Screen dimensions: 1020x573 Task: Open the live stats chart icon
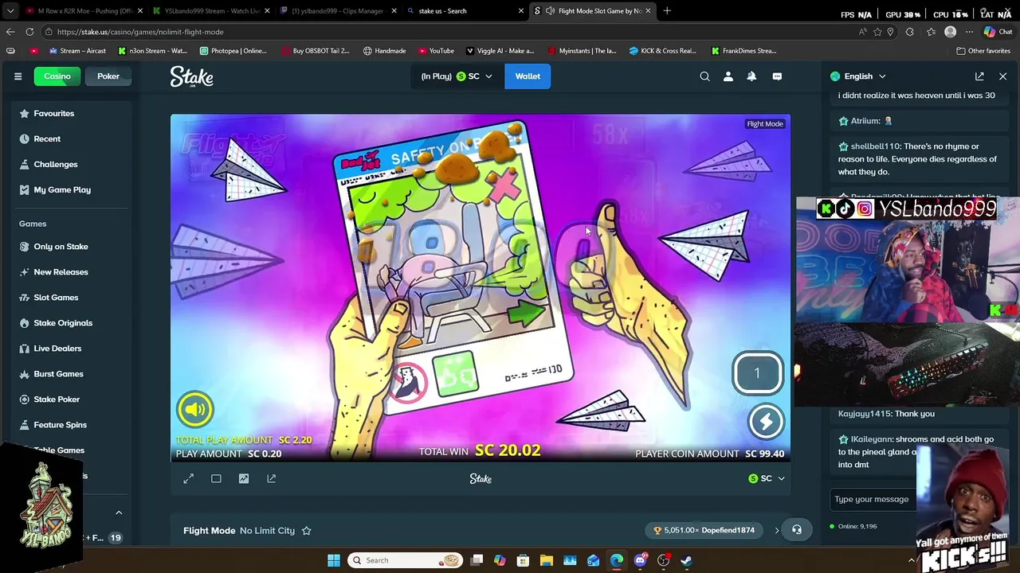click(244, 479)
